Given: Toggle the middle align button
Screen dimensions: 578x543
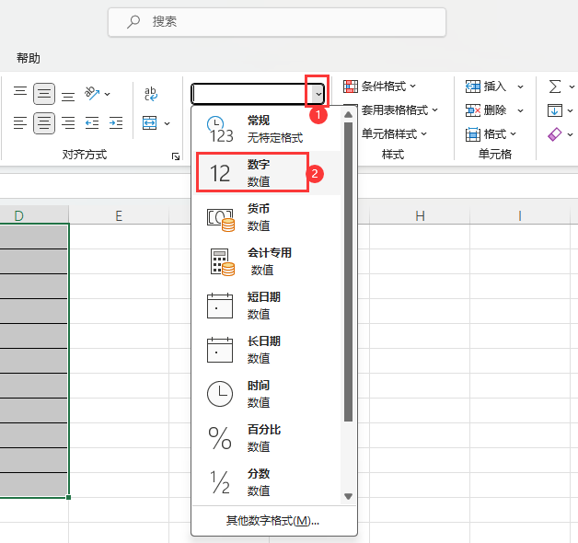Looking at the screenshot, I should click(x=44, y=94).
